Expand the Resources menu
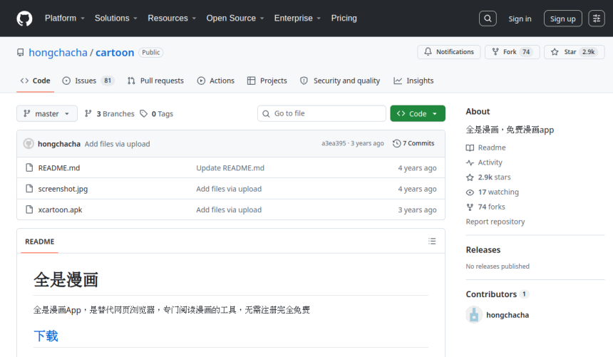613x357 pixels. [x=172, y=19]
